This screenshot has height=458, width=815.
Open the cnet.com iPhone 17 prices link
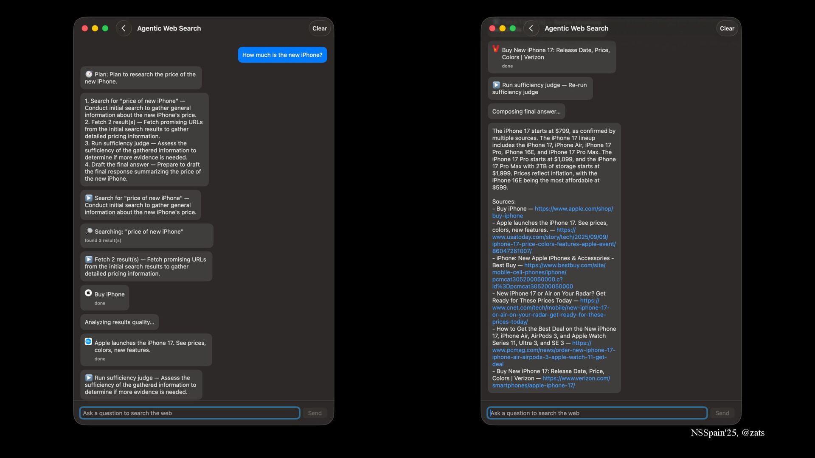(551, 308)
